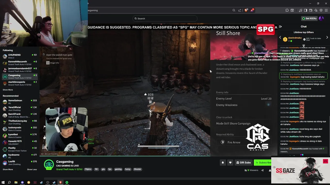The height and width of the screenshot is (185, 330).
Task: Click the Casgaming streamer avatar
Action: click(x=49, y=165)
